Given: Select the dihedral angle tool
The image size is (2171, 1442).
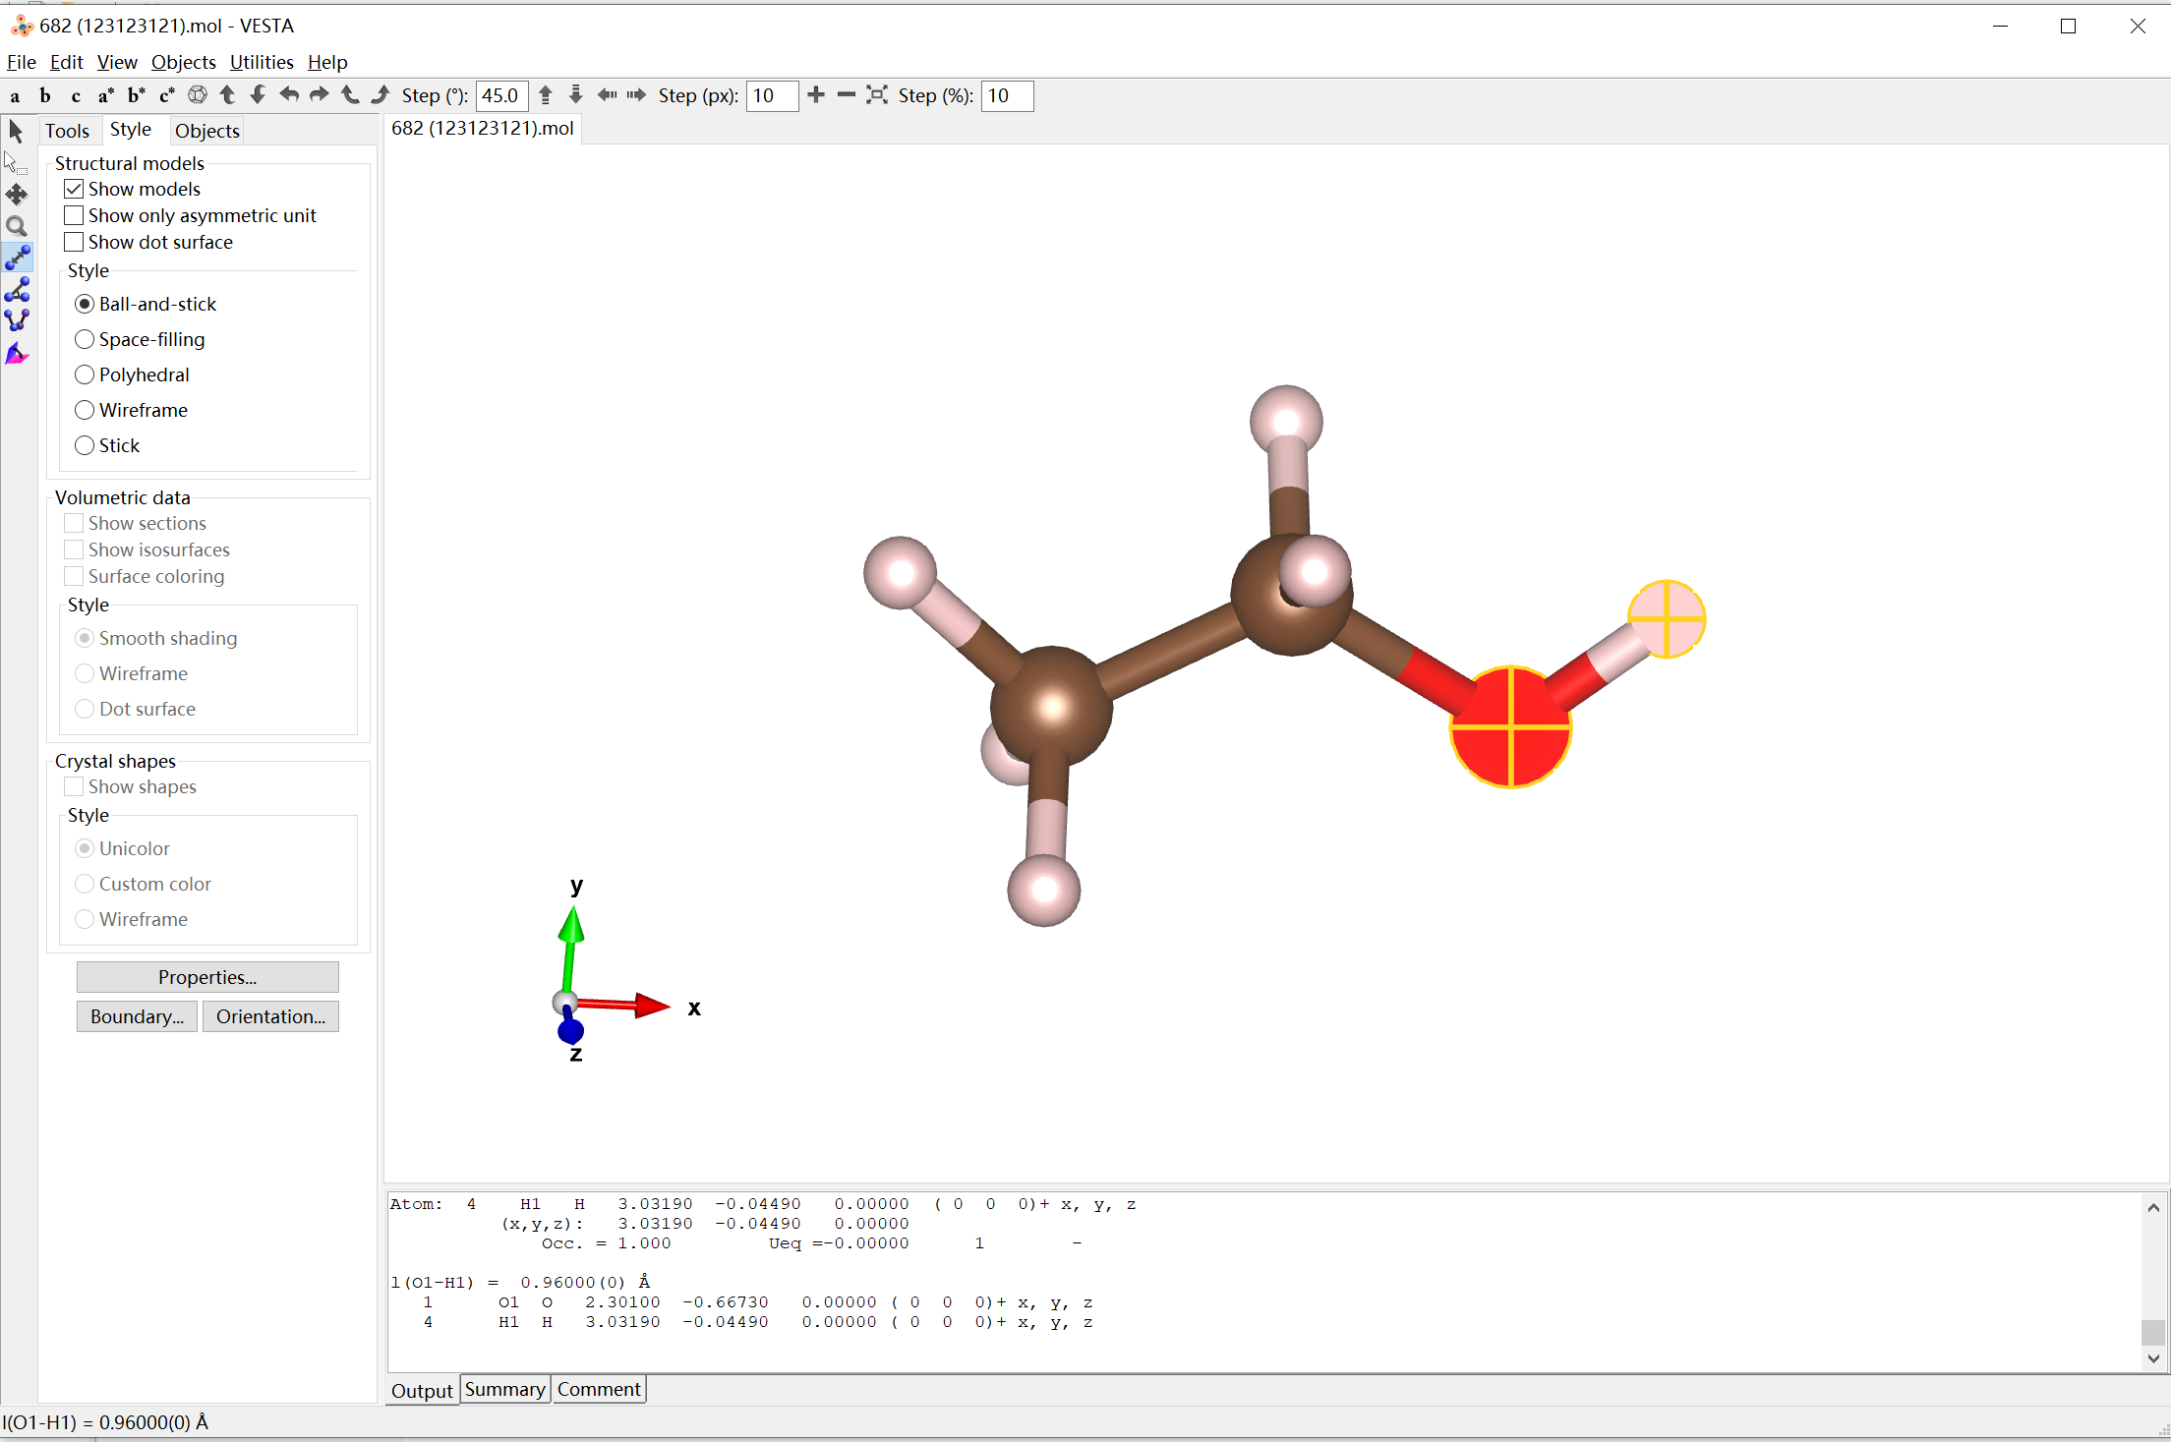Looking at the screenshot, I should (x=17, y=321).
